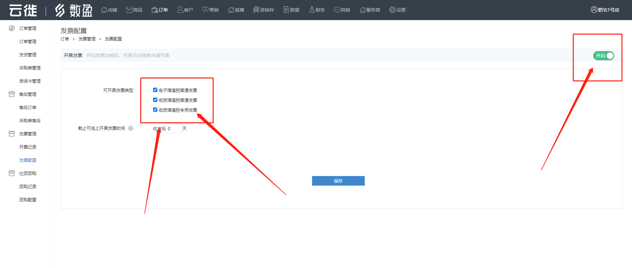Click the 消息 message bubble icon
Image resolution: width=632 pixels, height=268 pixels.
pos(337,10)
